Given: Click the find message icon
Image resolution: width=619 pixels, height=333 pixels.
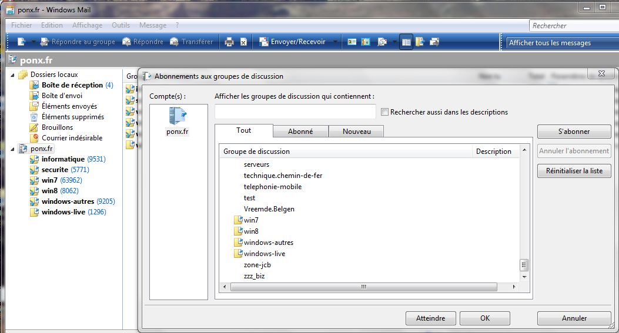Looking at the screenshot, I should [382, 42].
